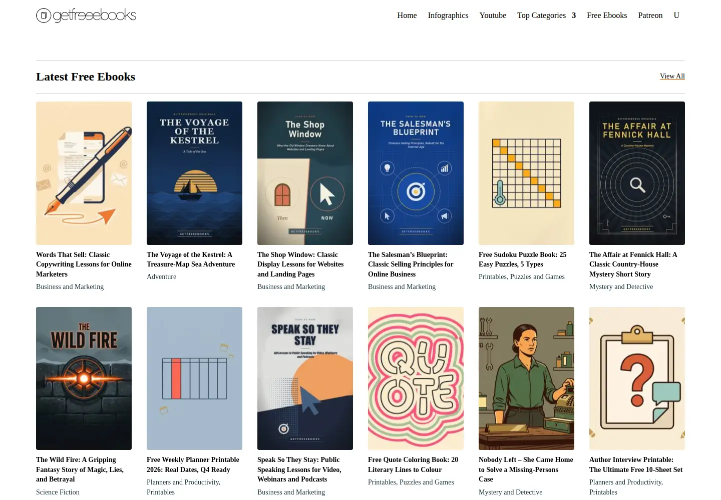Click Free Quote Coloring Book title
Screen dimensions: 721x500
[413, 464]
